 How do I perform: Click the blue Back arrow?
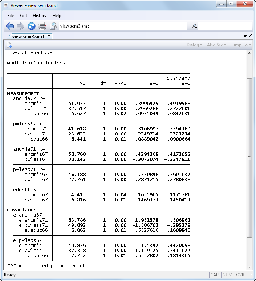tap(10, 26)
